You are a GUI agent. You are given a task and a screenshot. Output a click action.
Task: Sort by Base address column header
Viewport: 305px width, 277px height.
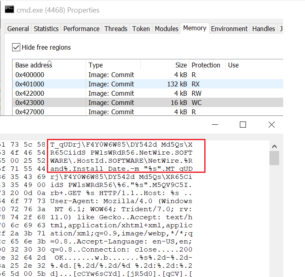point(49,65)
